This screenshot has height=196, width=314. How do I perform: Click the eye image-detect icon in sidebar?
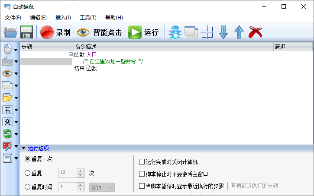point(7,73)
